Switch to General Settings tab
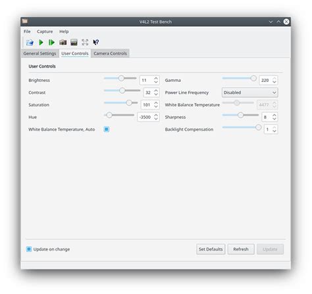312x294 pixels. [39, 53]
